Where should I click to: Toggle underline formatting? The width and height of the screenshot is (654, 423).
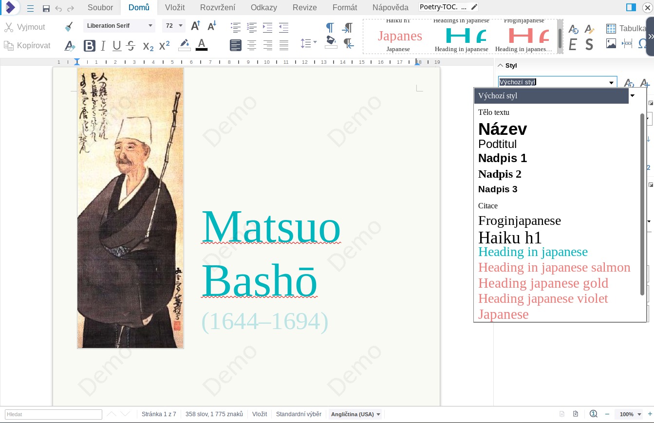coord(117,46)
